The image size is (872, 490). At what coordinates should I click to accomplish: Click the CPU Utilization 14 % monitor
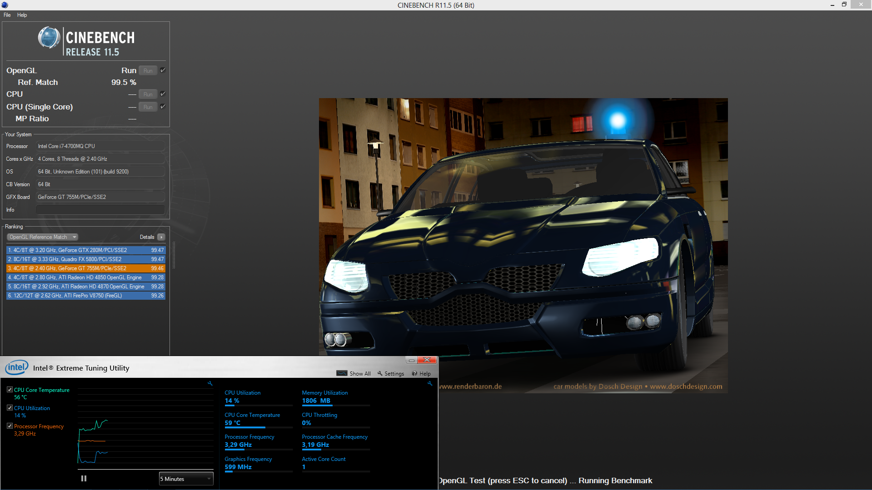(x=258, y=397)
